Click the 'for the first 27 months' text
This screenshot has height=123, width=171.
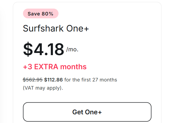[91, 80]
